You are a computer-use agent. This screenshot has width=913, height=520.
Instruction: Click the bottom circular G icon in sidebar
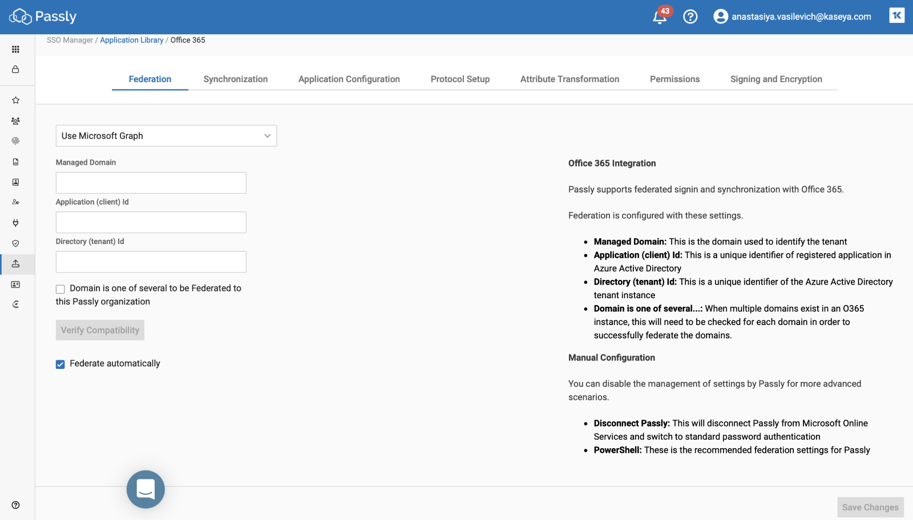coord(15,304)
